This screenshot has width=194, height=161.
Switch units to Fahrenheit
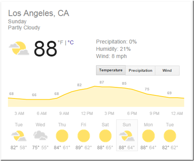pos(60,43)
